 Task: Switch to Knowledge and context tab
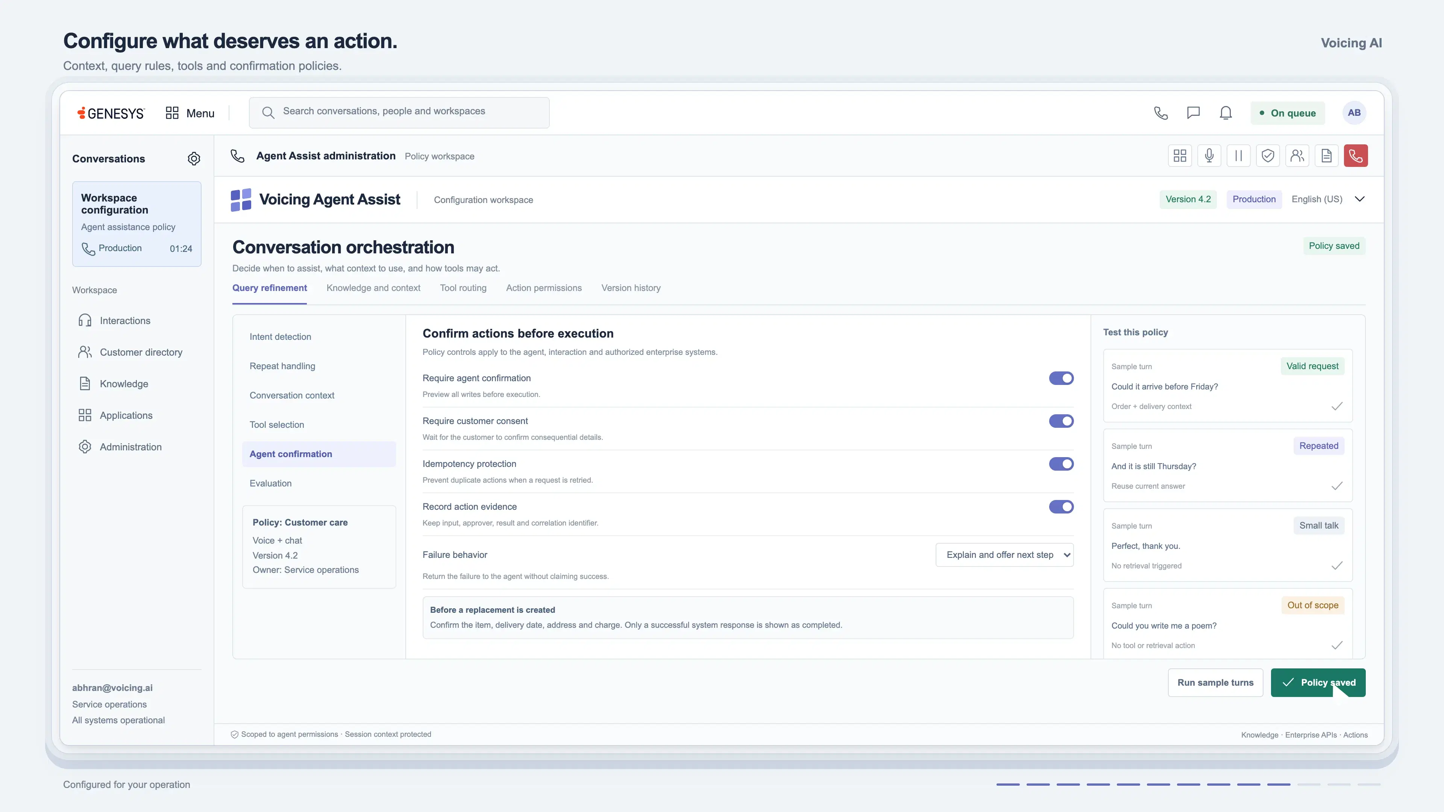pyautogui.click(x=373, y=288)
